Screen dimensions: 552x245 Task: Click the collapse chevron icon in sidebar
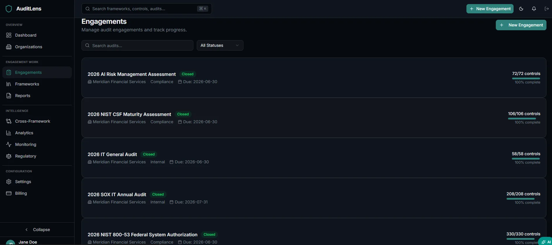click(26, 230)
